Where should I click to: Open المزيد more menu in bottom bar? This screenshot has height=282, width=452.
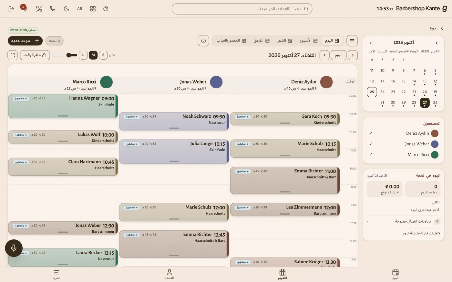pos(56,274)
